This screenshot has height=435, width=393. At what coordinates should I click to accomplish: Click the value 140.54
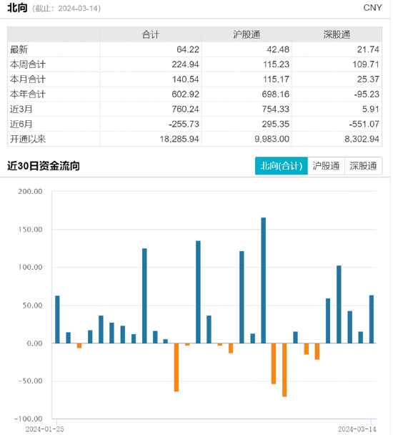click(185, 79)
